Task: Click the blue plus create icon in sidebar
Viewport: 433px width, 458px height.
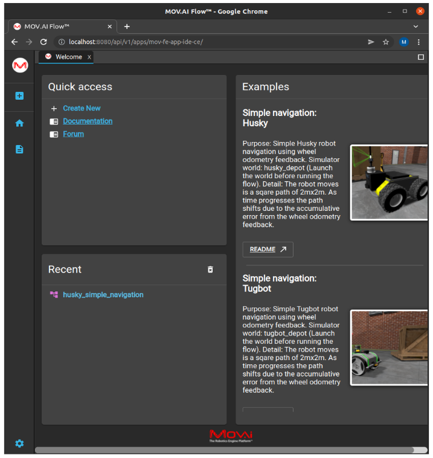Action: pos(19,96)
